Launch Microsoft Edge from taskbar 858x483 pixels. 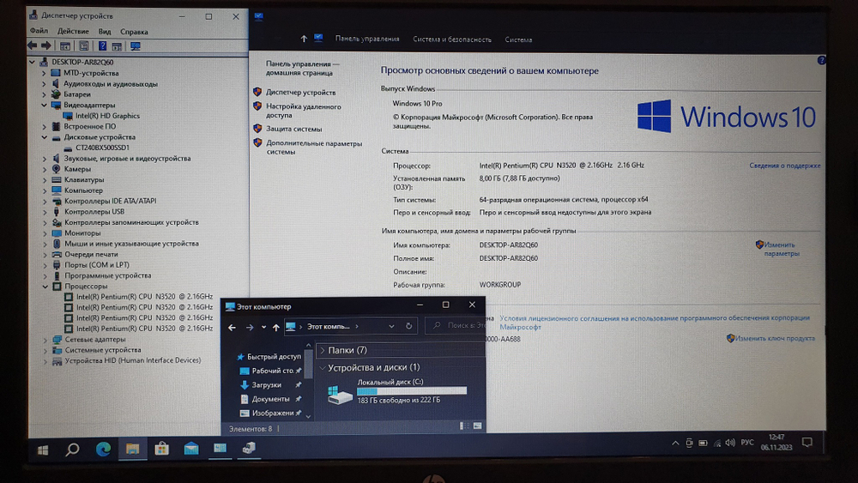tap(103, 450)
